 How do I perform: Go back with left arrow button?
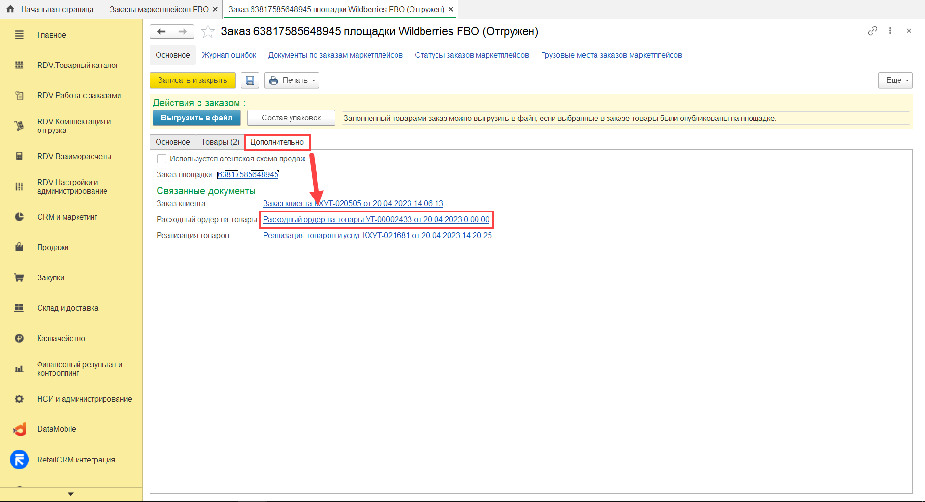(161, 32)
